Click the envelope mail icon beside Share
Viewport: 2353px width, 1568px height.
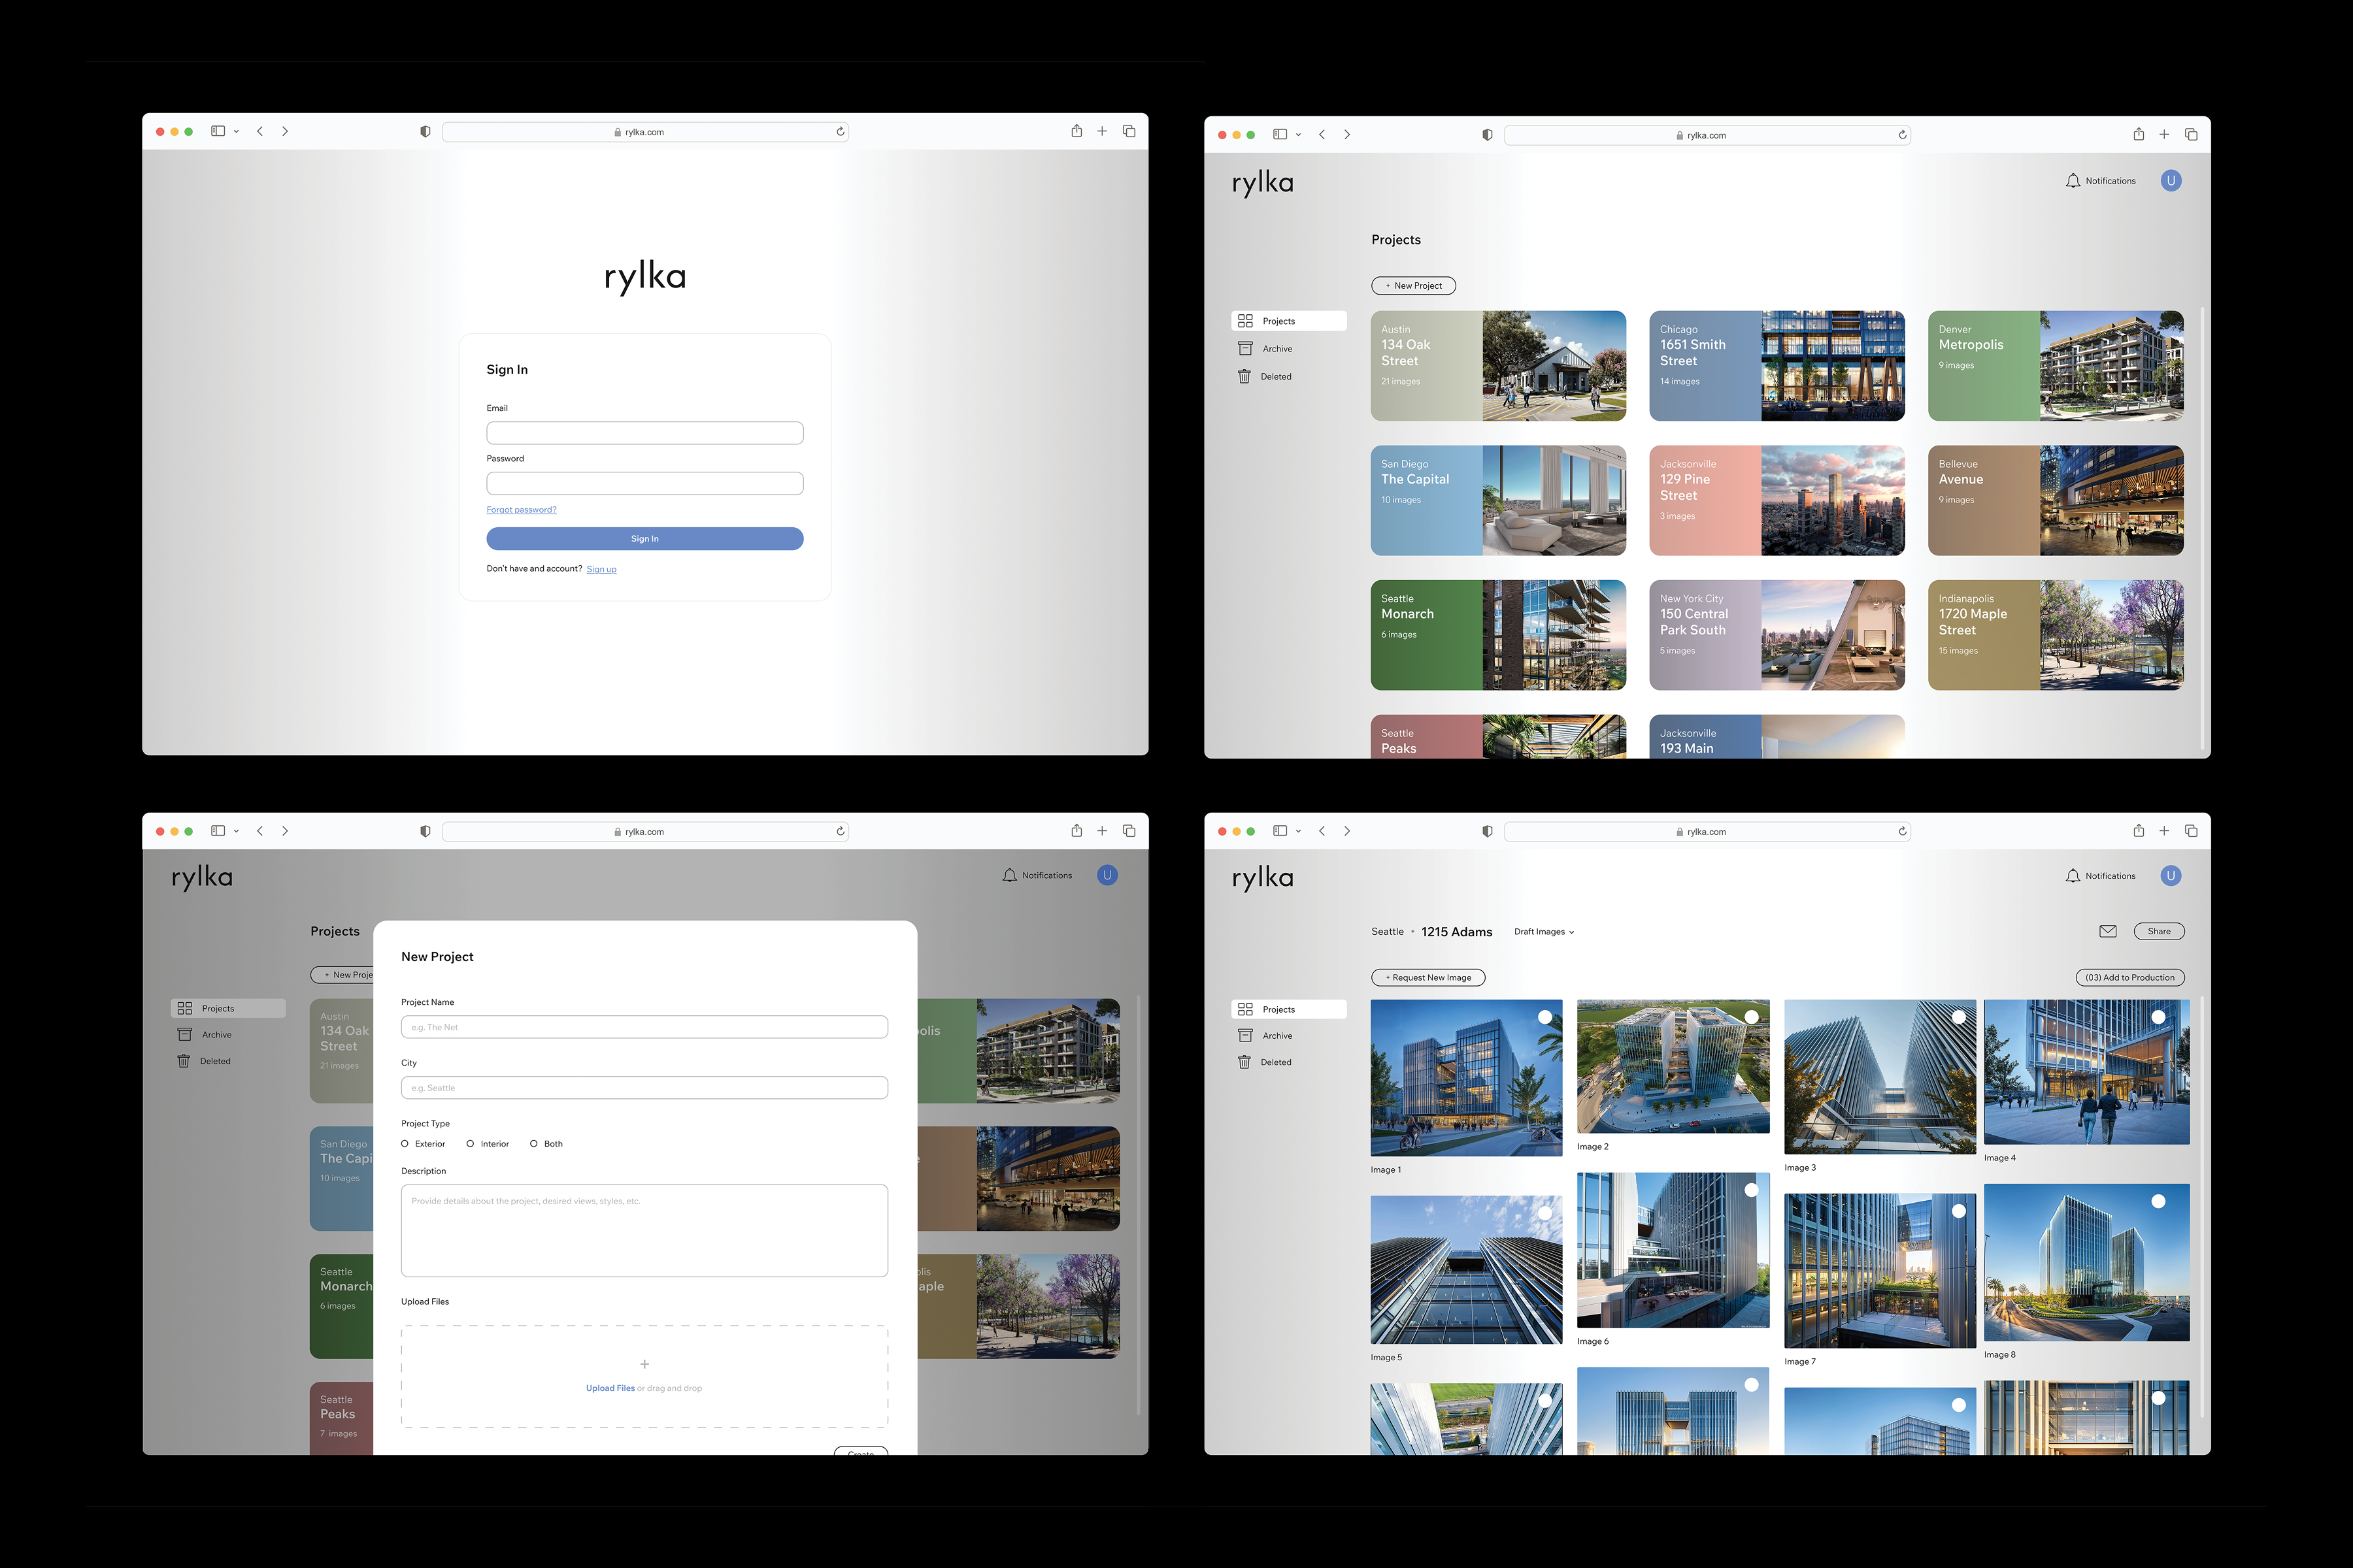[x=2107, y=931]
